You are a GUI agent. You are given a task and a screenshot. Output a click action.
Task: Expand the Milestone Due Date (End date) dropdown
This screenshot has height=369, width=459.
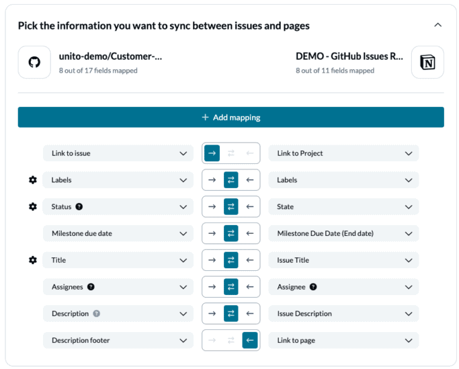coord(343,233)
